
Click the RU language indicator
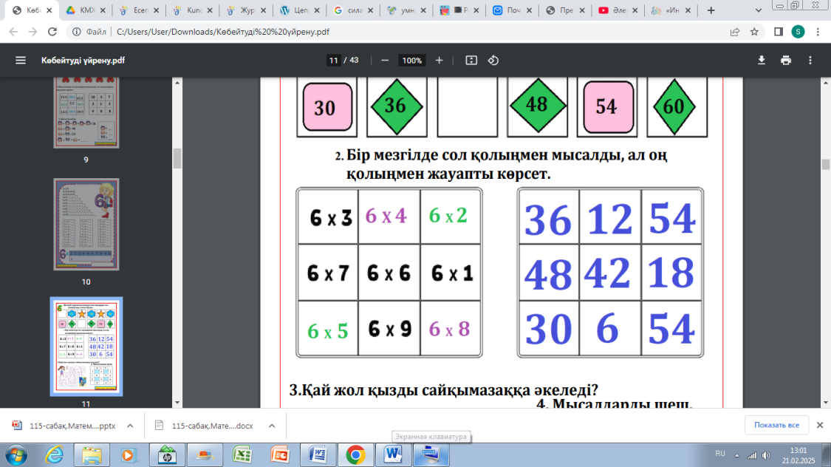(x=719, y=454)
